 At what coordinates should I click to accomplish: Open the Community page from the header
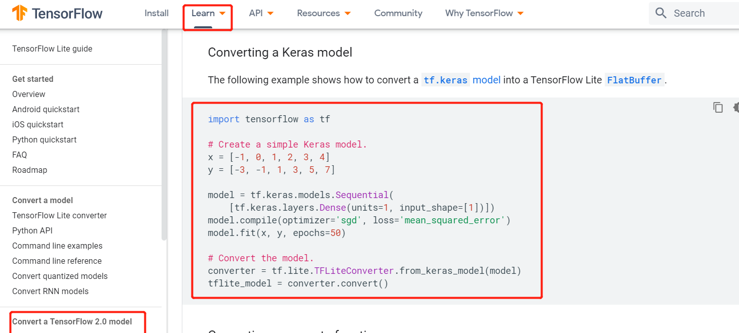[x=398, y=13]
